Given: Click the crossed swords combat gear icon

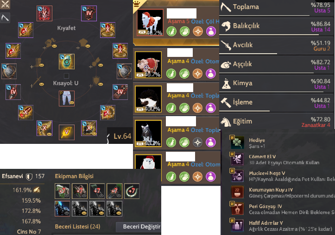Looking at the screenshot, I should point(5,5).
